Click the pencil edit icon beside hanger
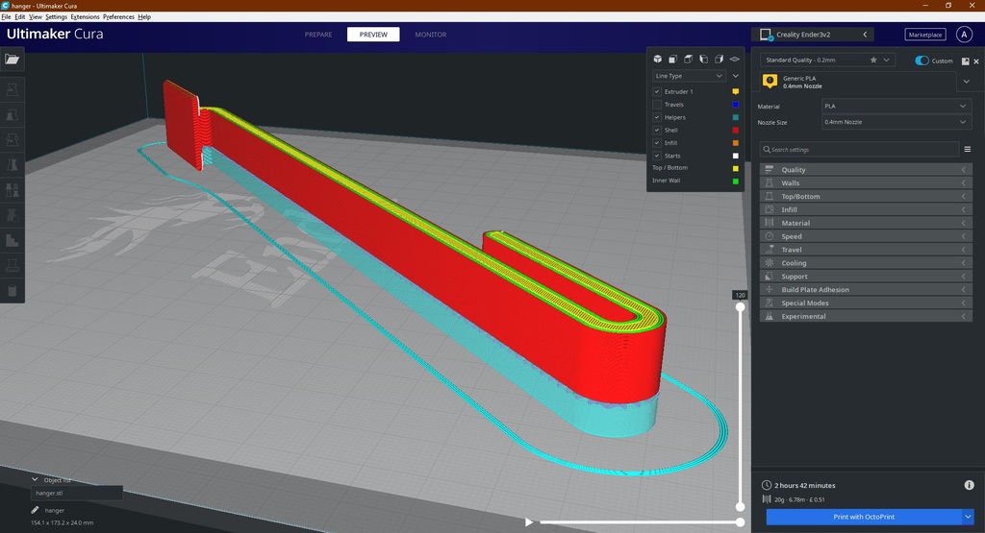985x533 pixels. point(36,510)
